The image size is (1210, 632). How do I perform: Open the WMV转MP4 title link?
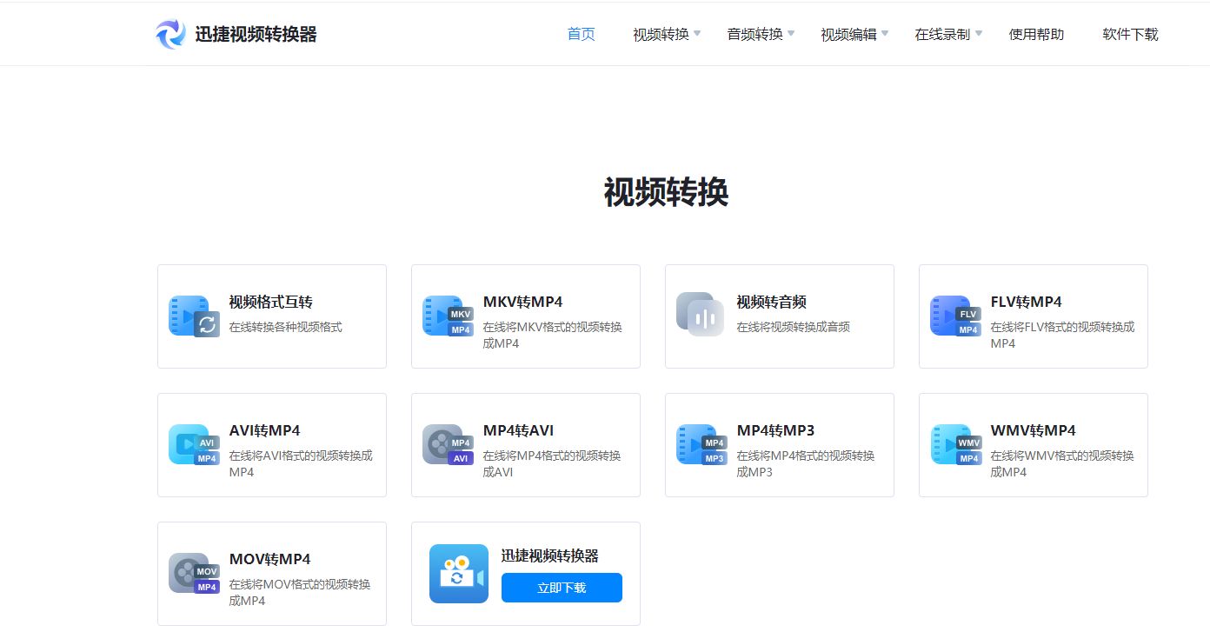tap(1034, 430)
